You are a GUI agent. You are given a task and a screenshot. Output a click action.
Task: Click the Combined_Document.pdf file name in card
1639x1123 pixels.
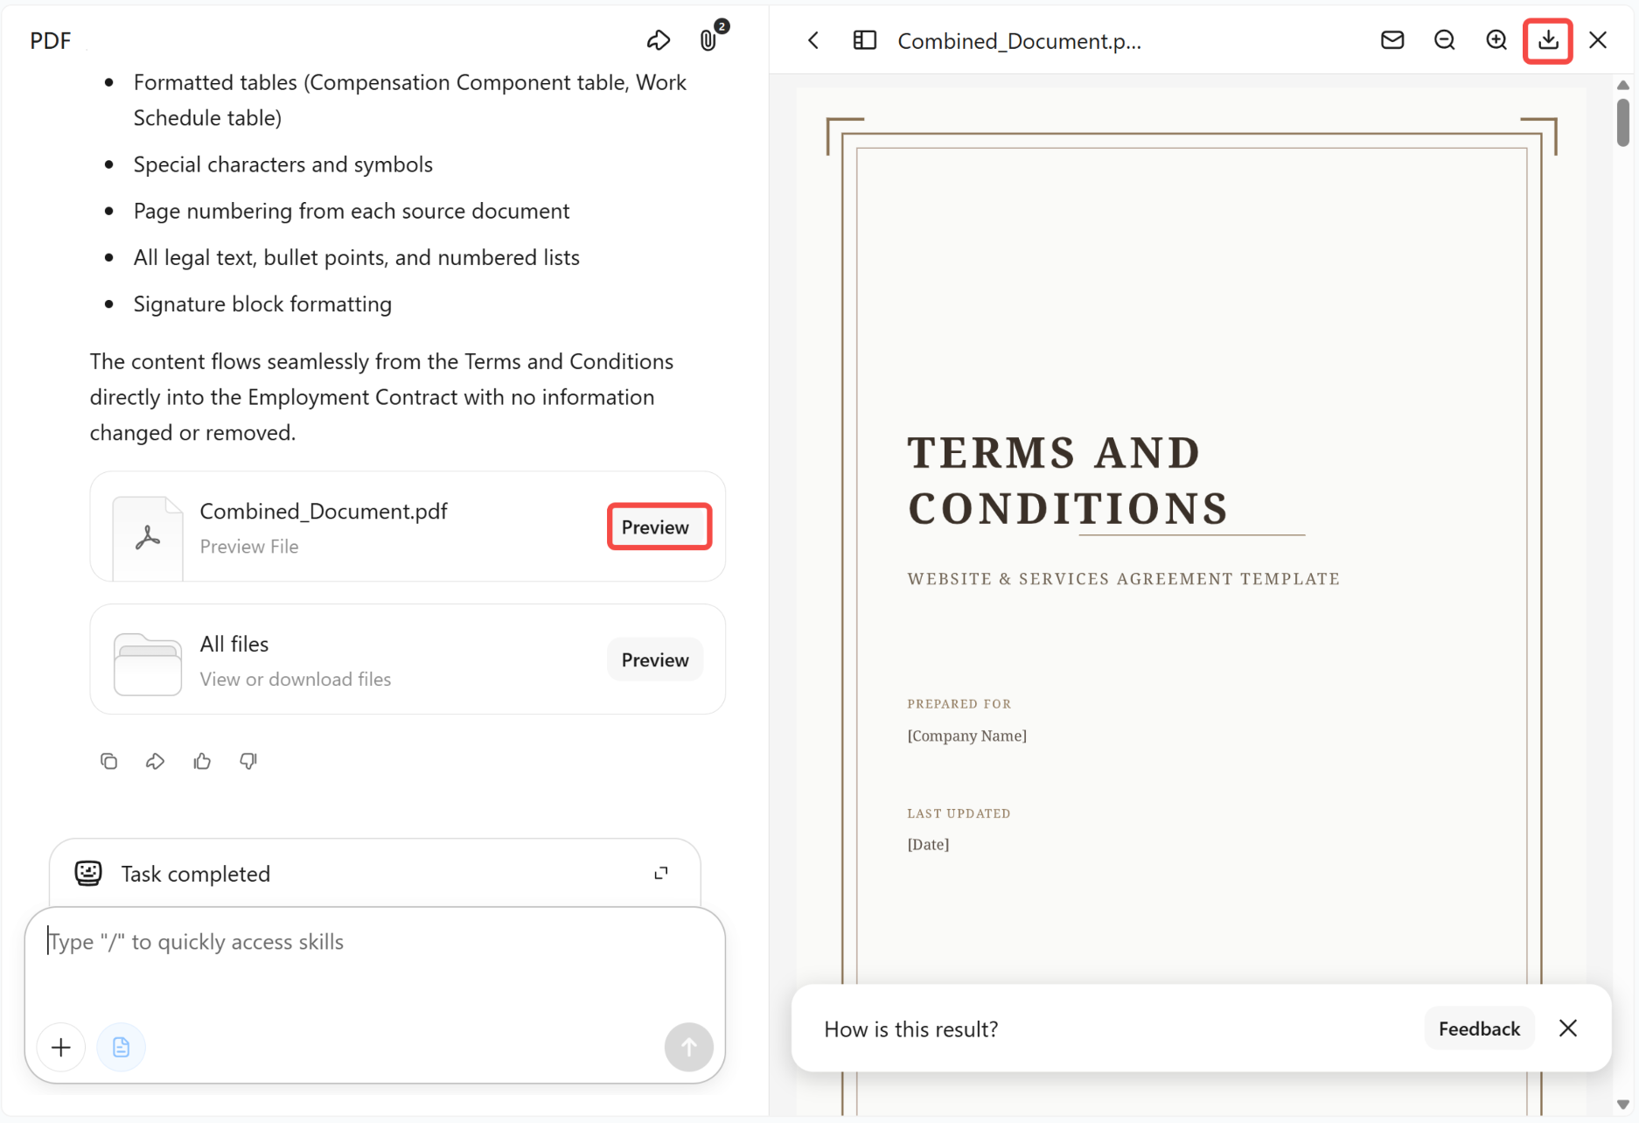tap(324, 512)
